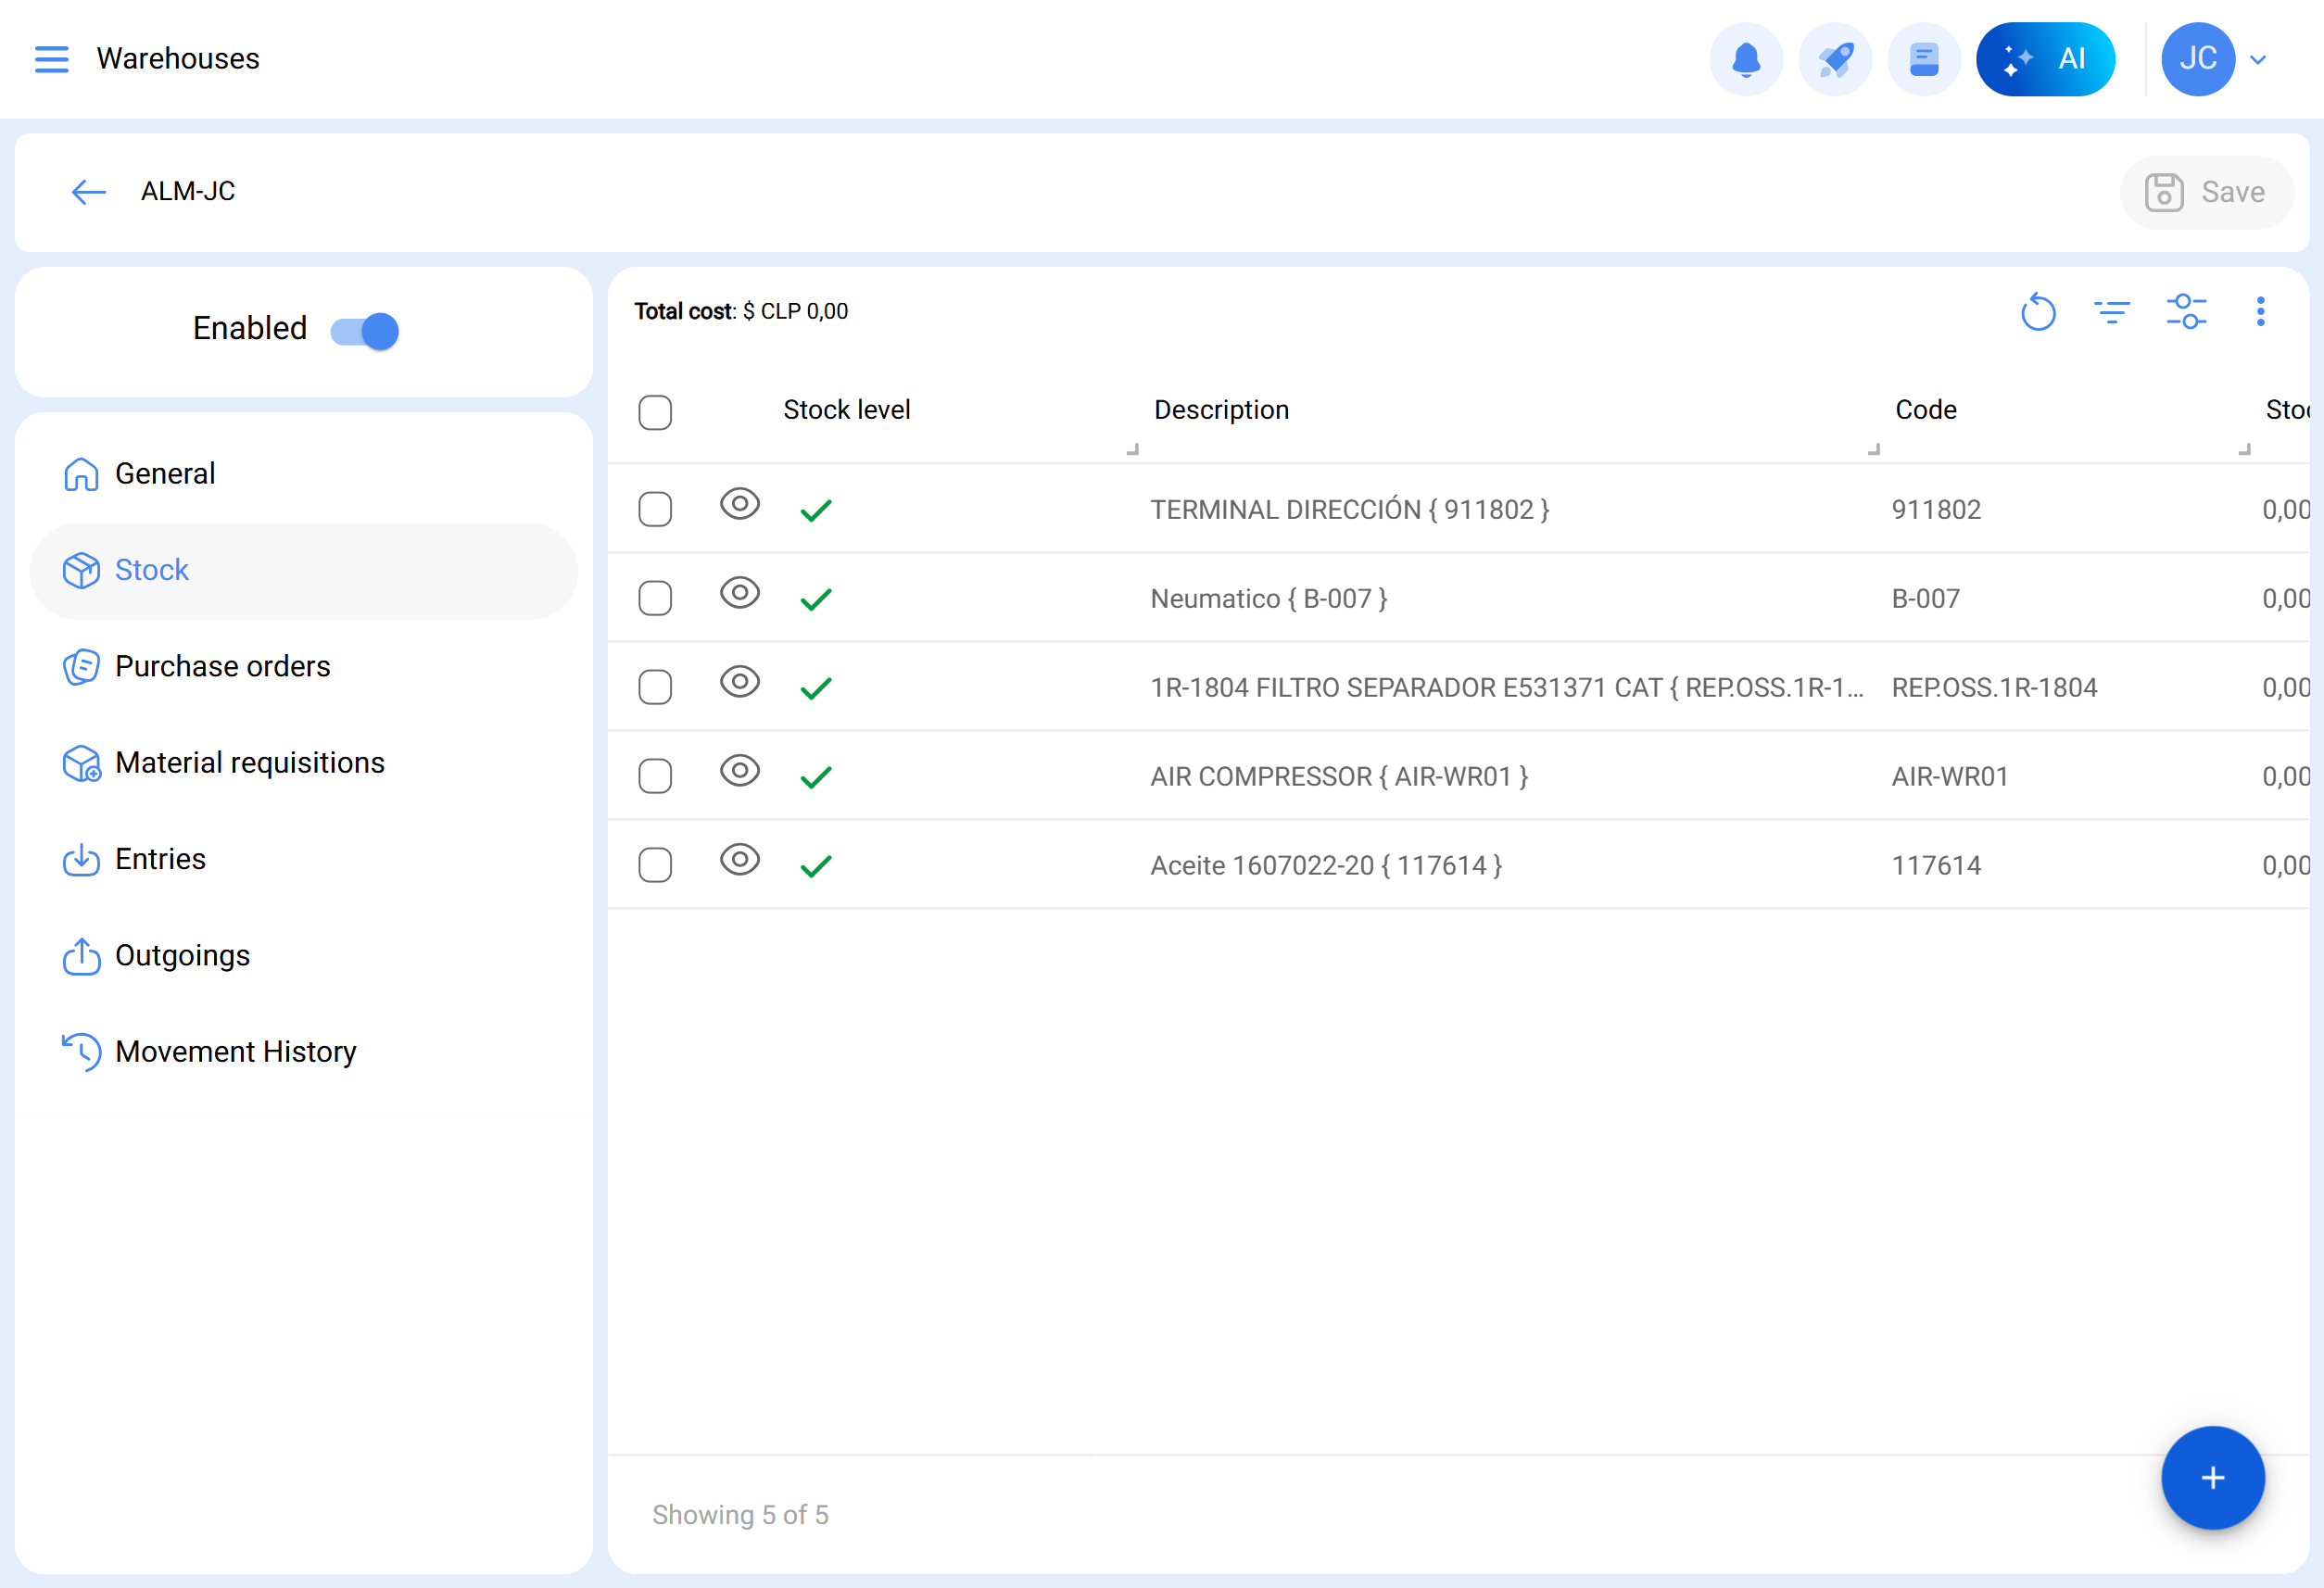Click the notifications bell icon
This screenshot has height=1588, width=2324.
1745,59
